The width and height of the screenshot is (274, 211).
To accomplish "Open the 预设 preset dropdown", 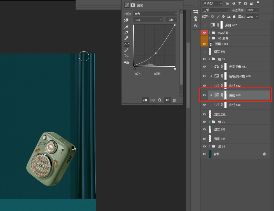I will tap(155, 14).
